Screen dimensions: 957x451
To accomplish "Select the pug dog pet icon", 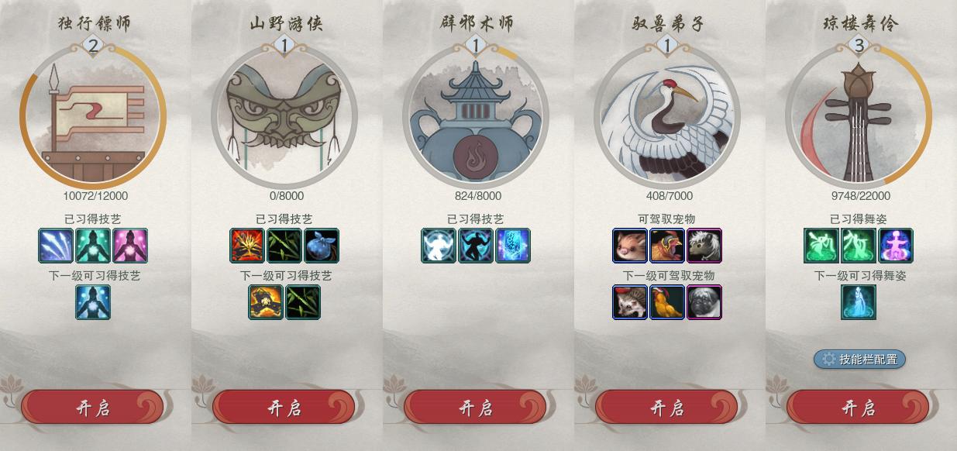I will 704,302.
